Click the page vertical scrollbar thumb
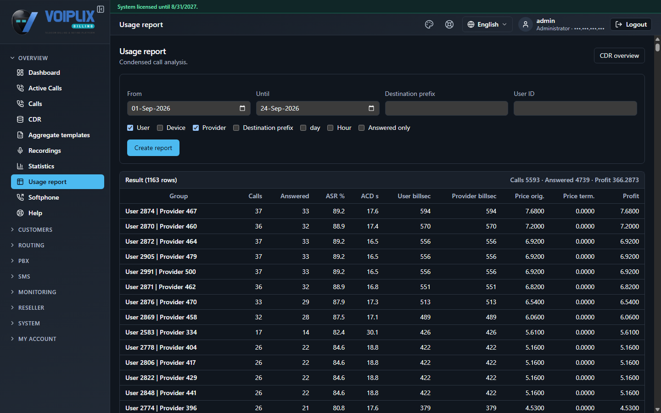The width and height of the screenshot is (661, 413). (657, 47)
